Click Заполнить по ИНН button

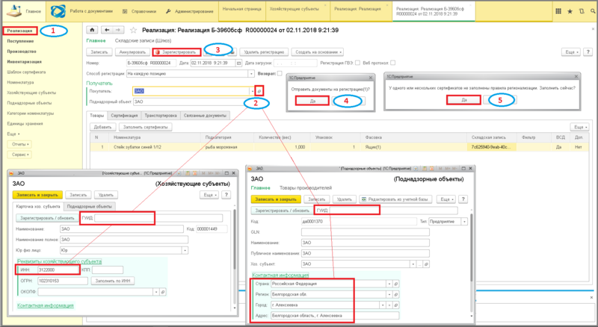113,281
